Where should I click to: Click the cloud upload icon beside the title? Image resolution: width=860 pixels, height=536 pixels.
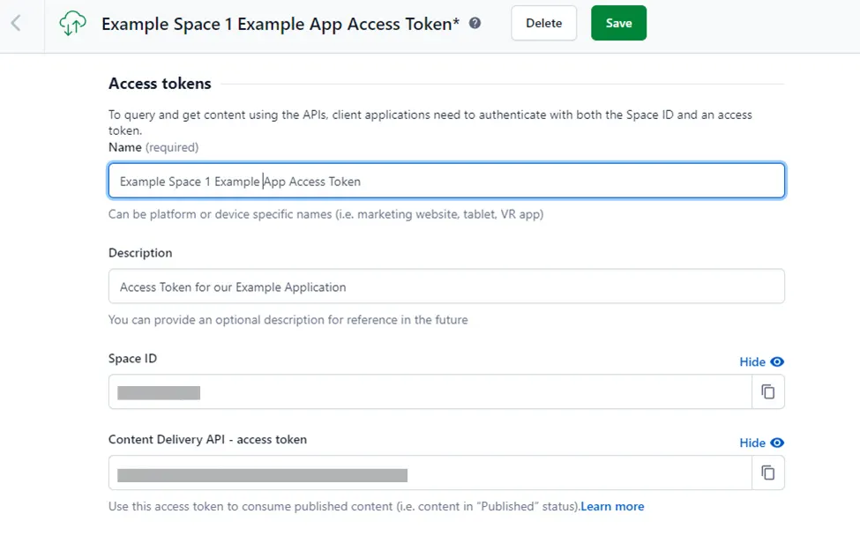(72, 24)
